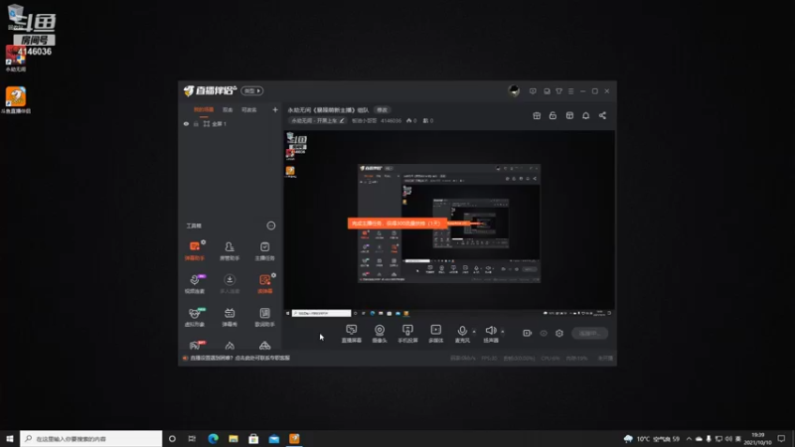Add a new scene with the plus button

(x=275, y=110)
